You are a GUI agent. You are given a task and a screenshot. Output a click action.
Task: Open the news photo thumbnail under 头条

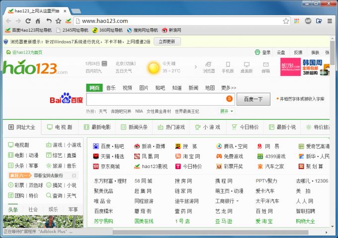(x=43, y=222)
